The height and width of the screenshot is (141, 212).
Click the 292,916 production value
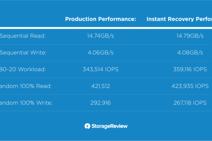tap(100, 103)
